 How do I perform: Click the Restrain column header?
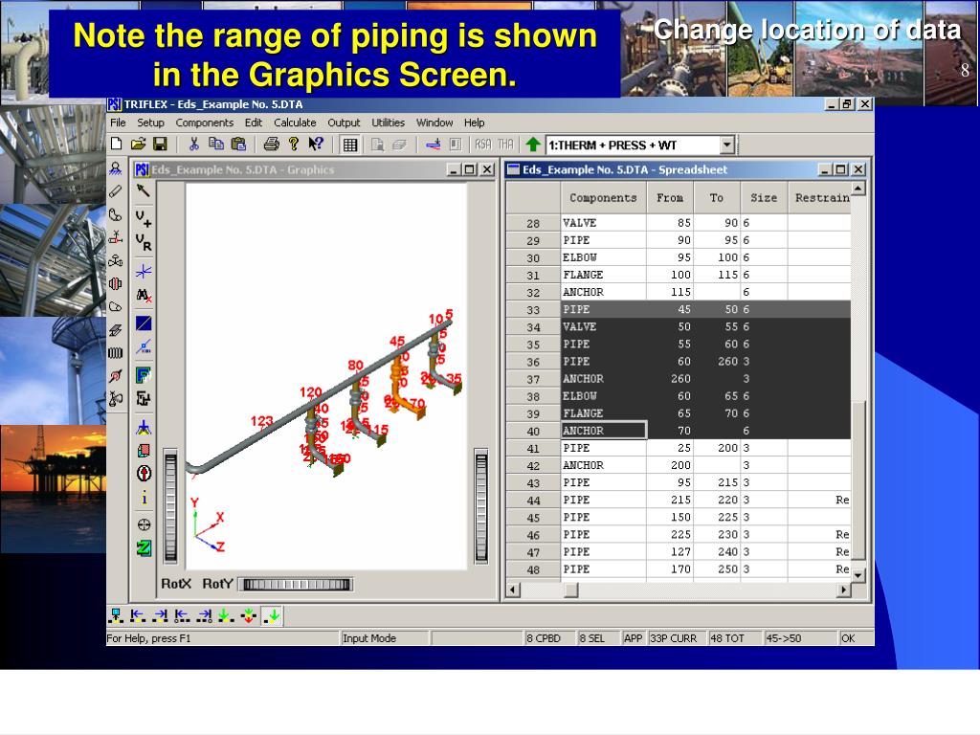click(820, 197)
